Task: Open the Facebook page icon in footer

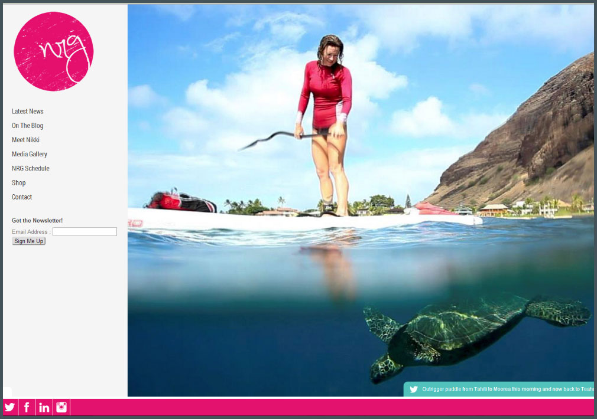Action: 27,407
